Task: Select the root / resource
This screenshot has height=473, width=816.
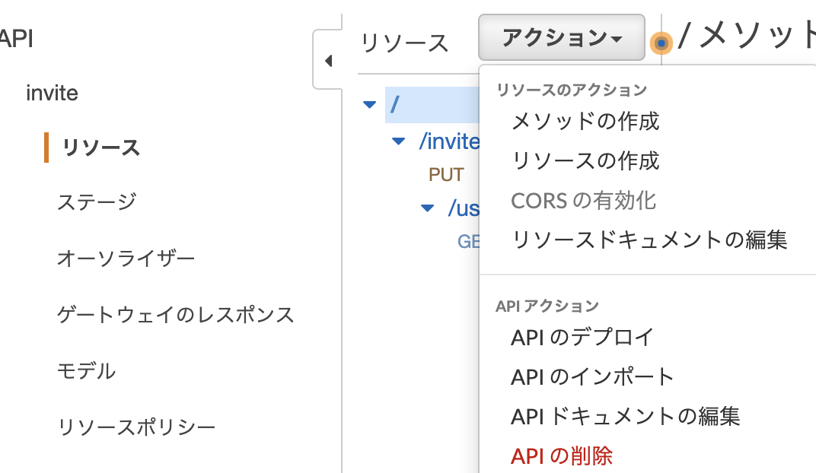Action: tap(395, 104)
